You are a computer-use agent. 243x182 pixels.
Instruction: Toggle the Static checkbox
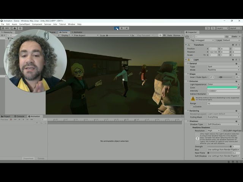click(230, 37)
